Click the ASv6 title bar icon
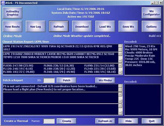The image size is (164, 126). point(3,3)
